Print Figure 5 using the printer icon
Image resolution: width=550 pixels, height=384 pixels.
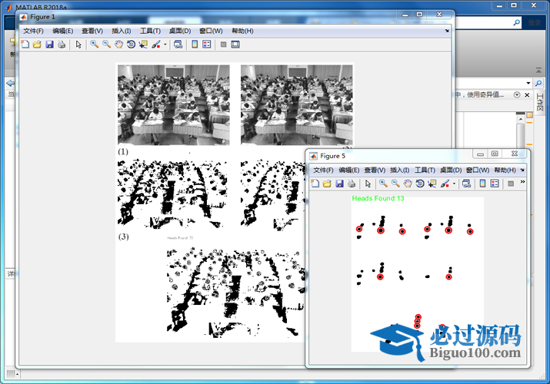pos(352,184)
